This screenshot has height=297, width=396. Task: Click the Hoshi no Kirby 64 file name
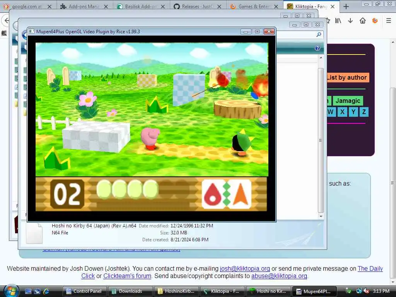[94, 226]
